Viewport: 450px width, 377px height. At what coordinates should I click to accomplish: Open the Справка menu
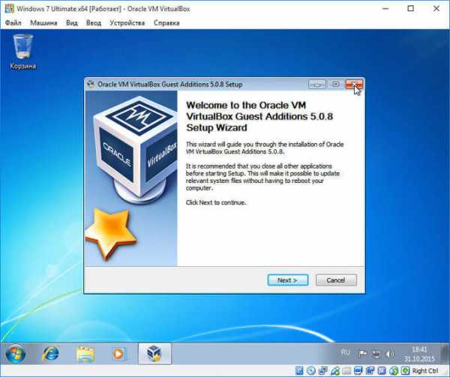[x=166, y=22]
